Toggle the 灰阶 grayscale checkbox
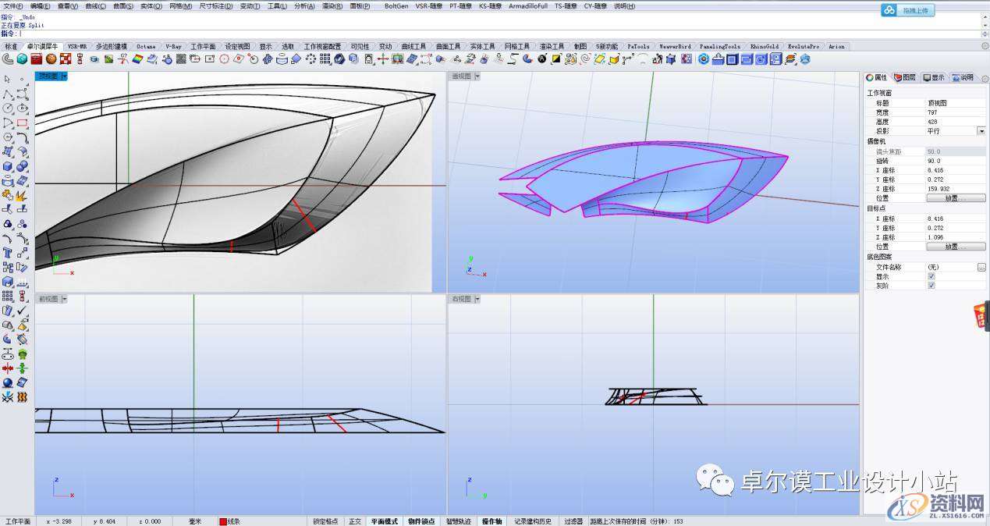 [931, 286]
